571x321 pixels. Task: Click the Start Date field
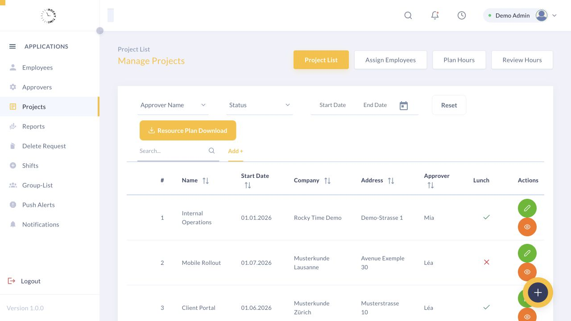pos(333,105)
